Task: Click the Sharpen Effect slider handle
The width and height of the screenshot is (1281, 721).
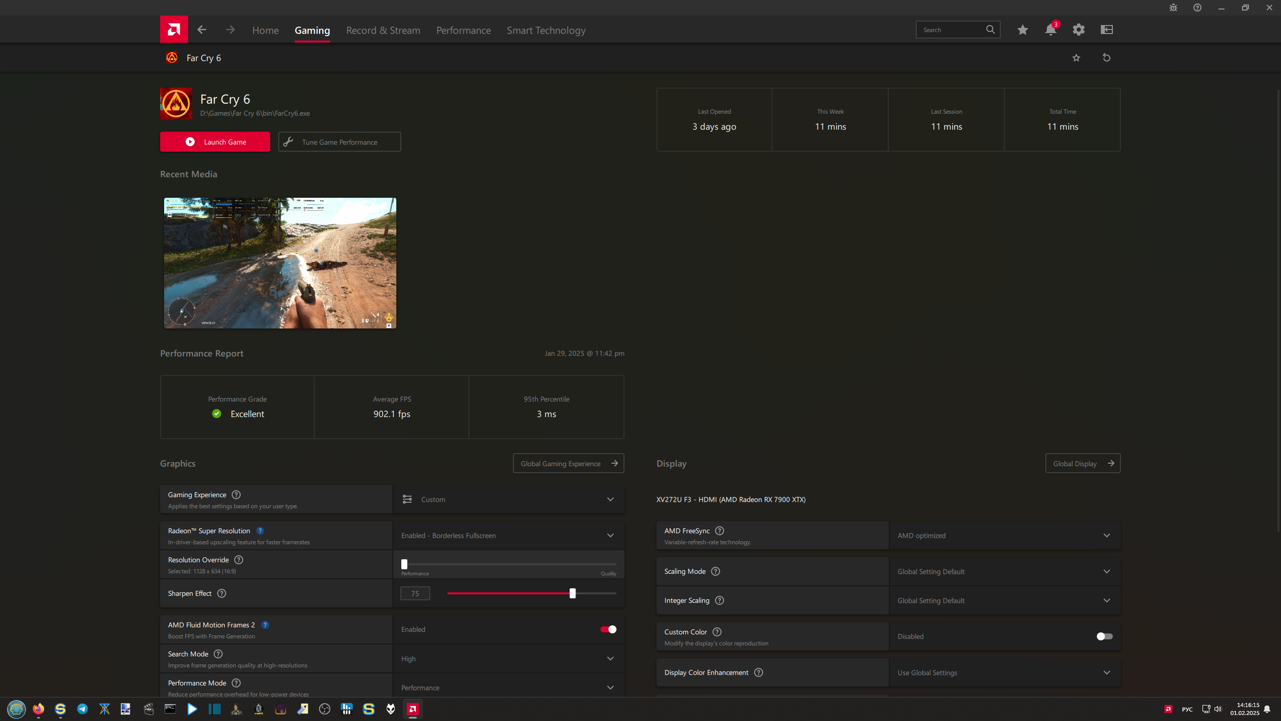Action: (572, 593)
